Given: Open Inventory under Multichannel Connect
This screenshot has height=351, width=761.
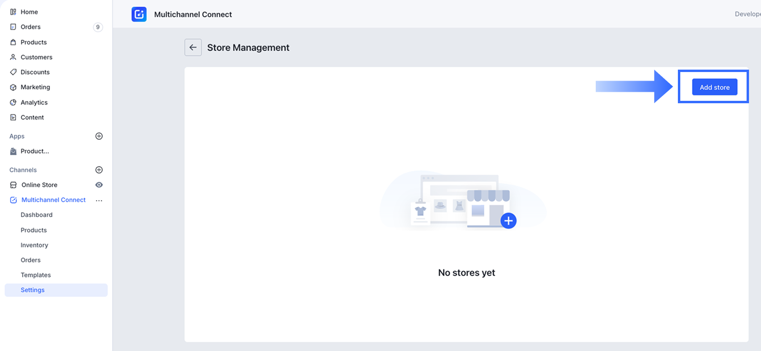Looking at the screenshot, I should 34,245.
